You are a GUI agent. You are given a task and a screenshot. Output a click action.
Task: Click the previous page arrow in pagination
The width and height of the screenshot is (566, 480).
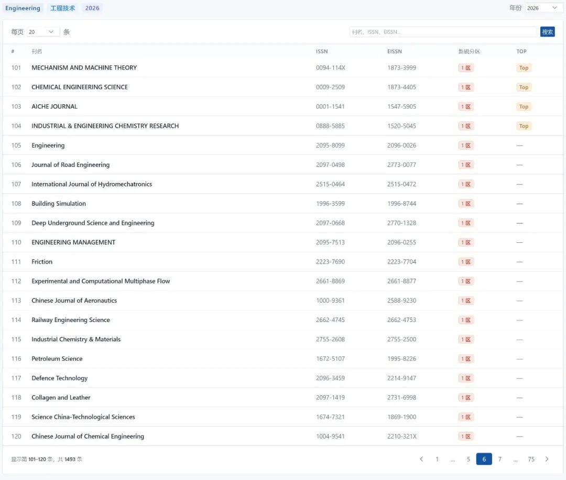pos(421,459)
